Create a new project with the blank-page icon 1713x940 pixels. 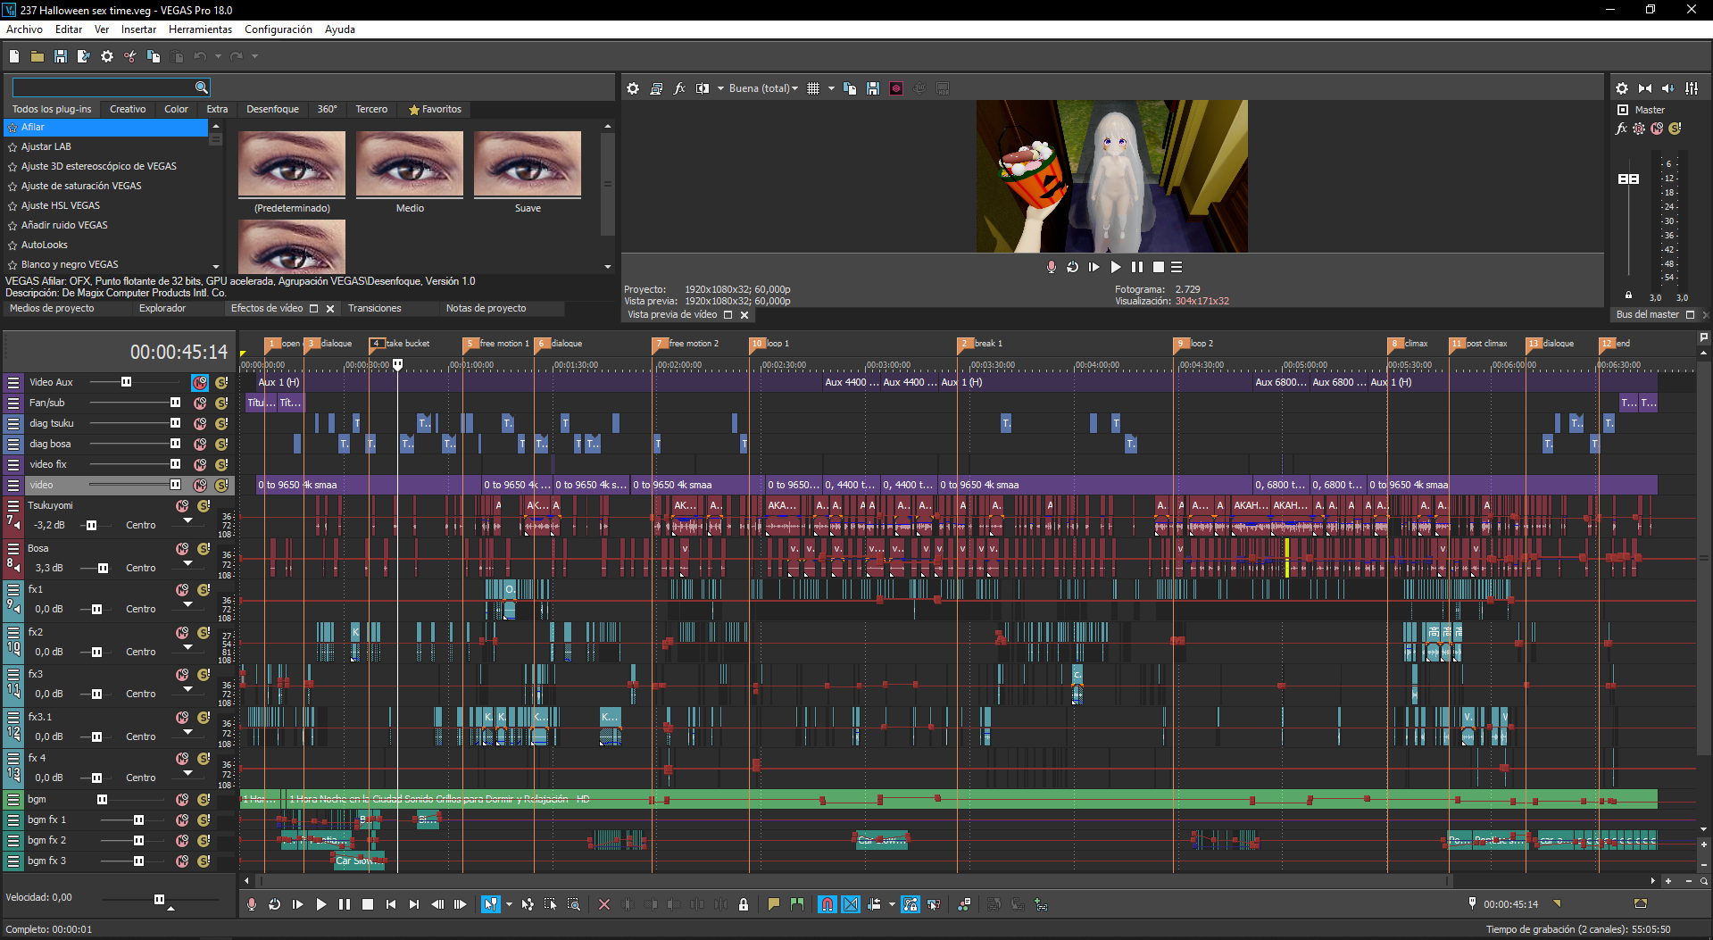14,56
